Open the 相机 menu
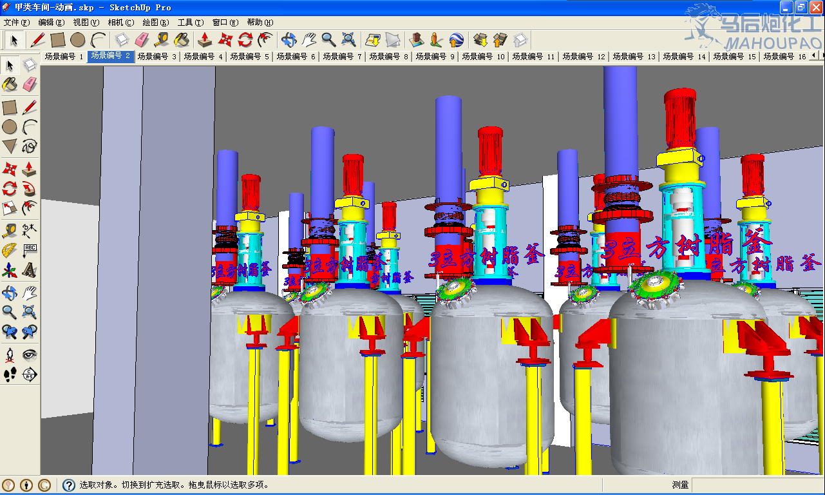The width and height of the screenshot is (825, 495). (121, 23)
